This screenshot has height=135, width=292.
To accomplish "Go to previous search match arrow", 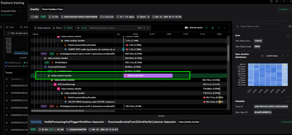I will (x=144, y=28).
